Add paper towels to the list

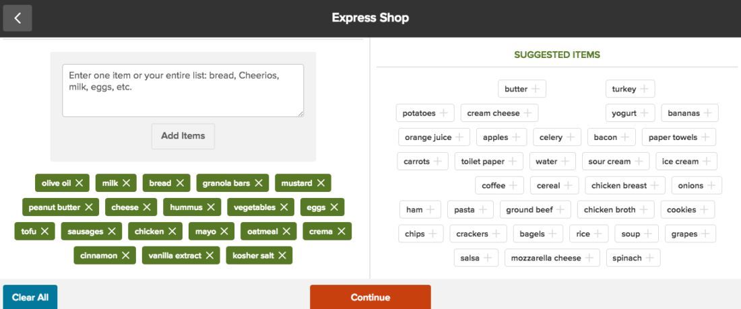(706, 137)
